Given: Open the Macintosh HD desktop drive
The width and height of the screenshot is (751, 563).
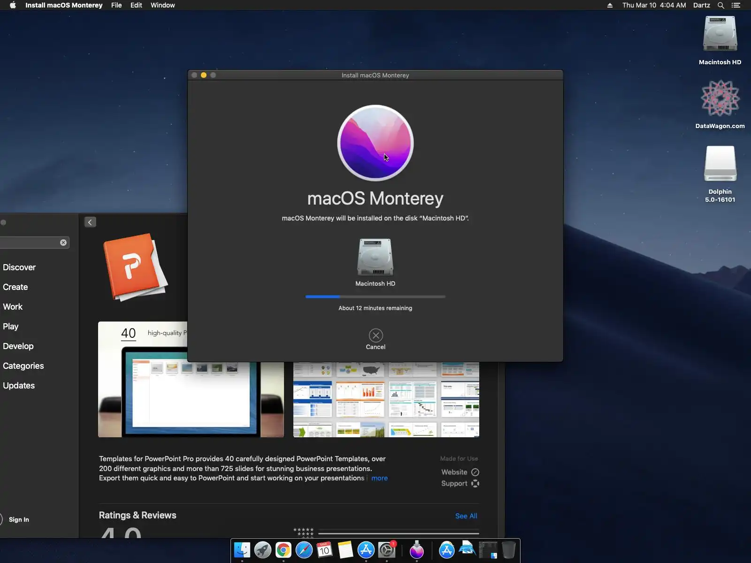Looking at the screenshot, I should click(x=720, y=34).
